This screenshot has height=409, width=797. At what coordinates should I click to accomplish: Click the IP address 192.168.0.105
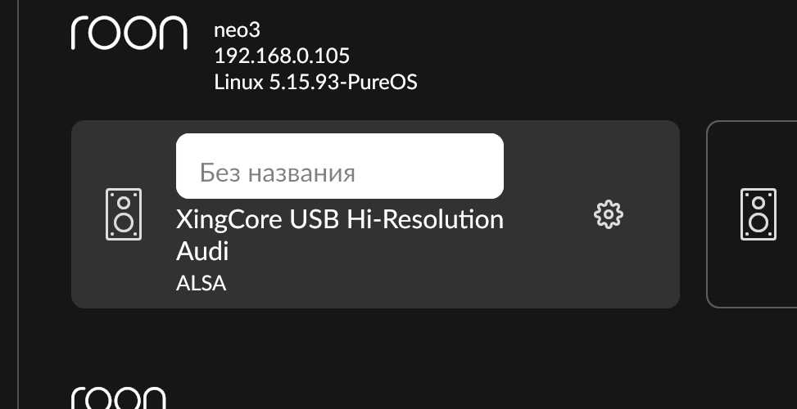point(282,56)
